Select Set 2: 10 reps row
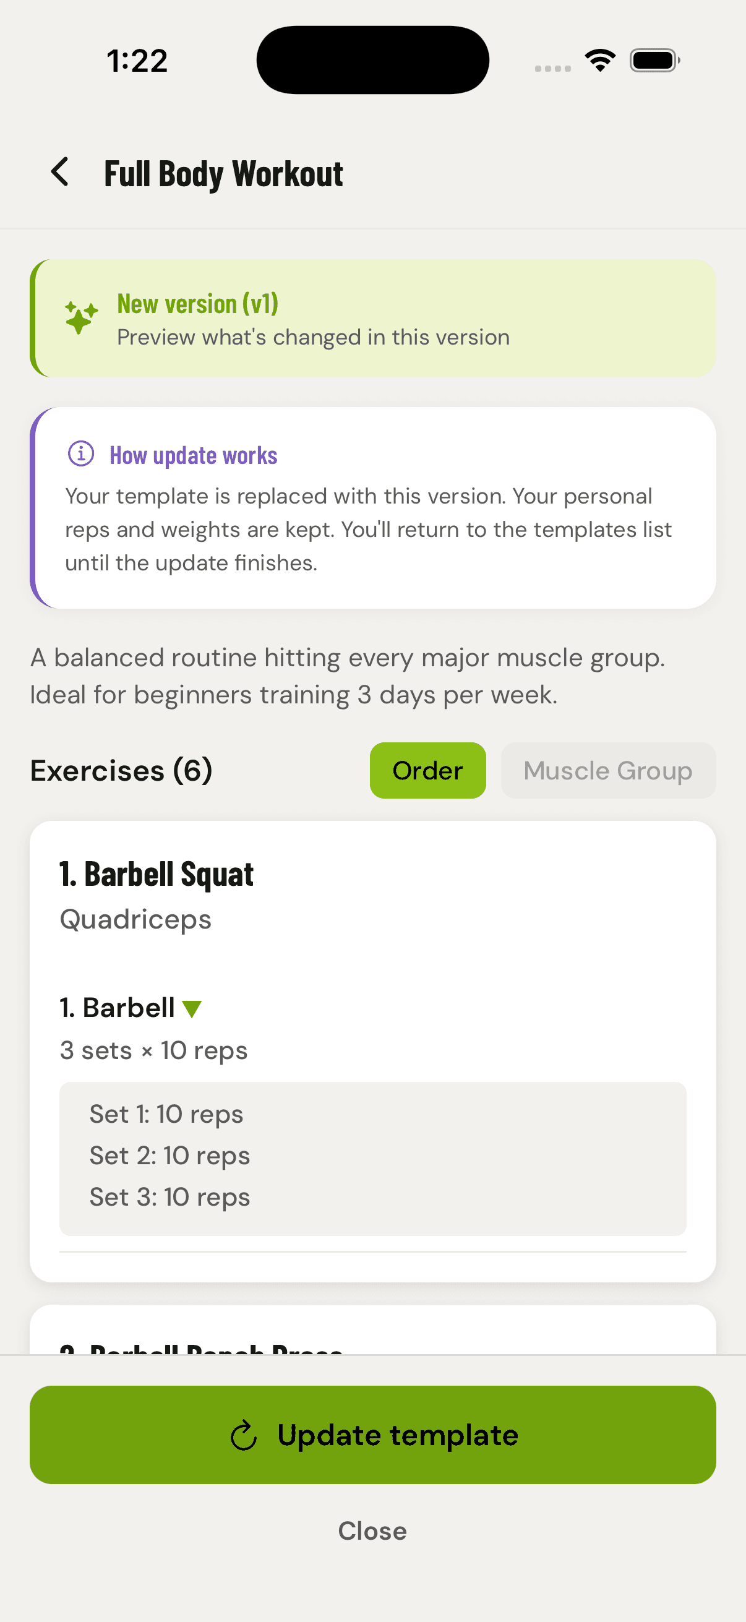The height and width of the screenshot is (1622, 746). coord(169,1155)
